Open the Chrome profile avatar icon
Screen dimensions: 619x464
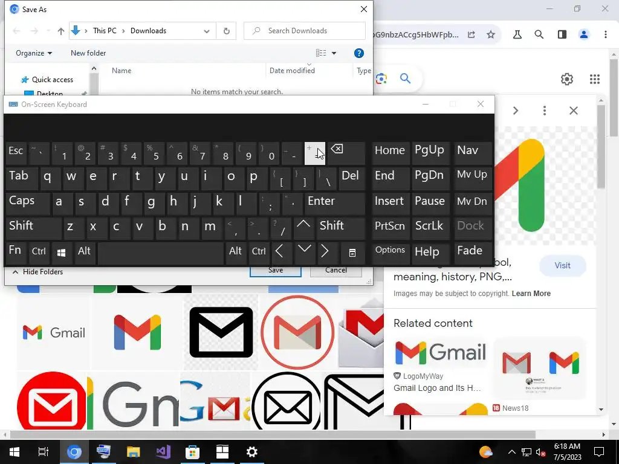[583, 34]
